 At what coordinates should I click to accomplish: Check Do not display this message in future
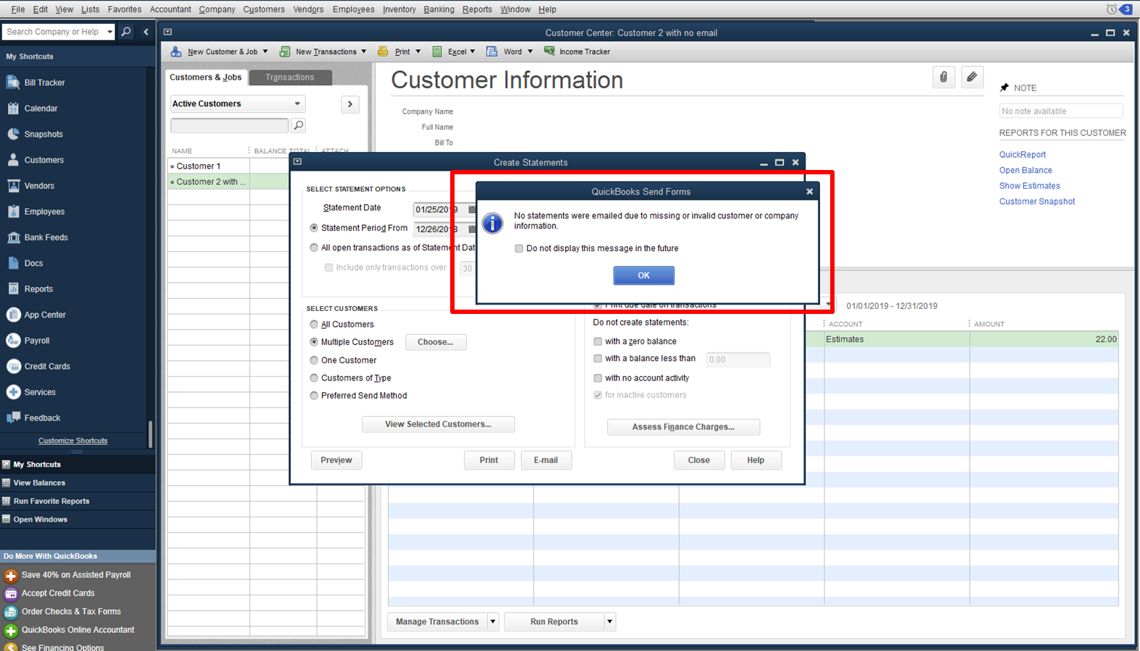click(519, 248)
